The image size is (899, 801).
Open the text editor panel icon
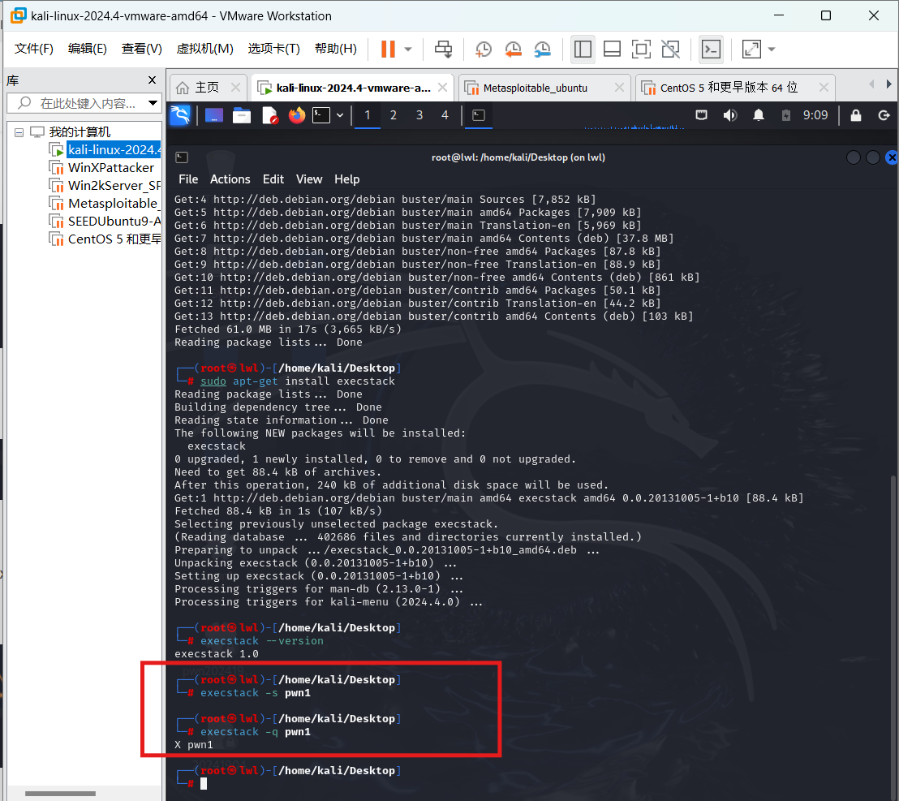click(x=269, y=115)
